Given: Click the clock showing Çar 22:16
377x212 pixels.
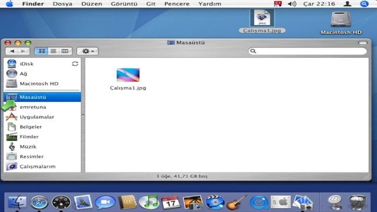Looking at the screenshot, I should click(x=319, y=4).
